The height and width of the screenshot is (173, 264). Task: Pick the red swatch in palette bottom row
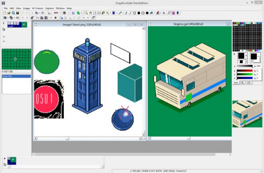pyautogui.click(x=250, y=50)
